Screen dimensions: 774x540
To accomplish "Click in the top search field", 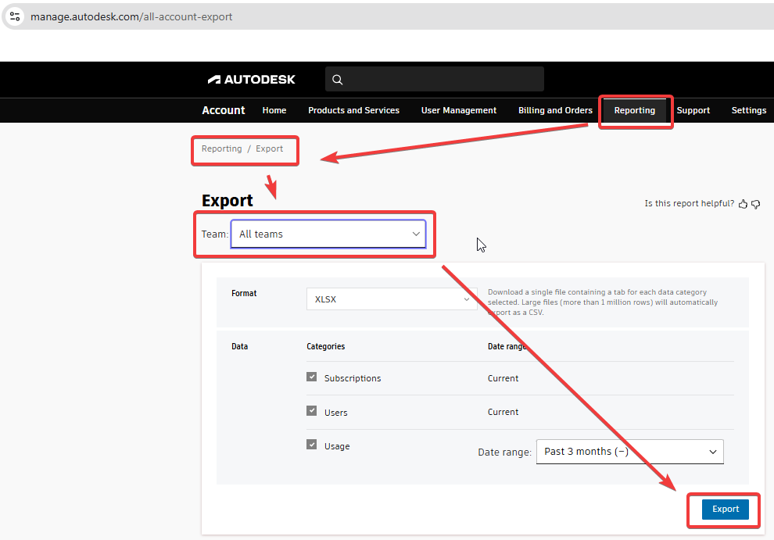I will pyautogui.click(x=435, y=79).
